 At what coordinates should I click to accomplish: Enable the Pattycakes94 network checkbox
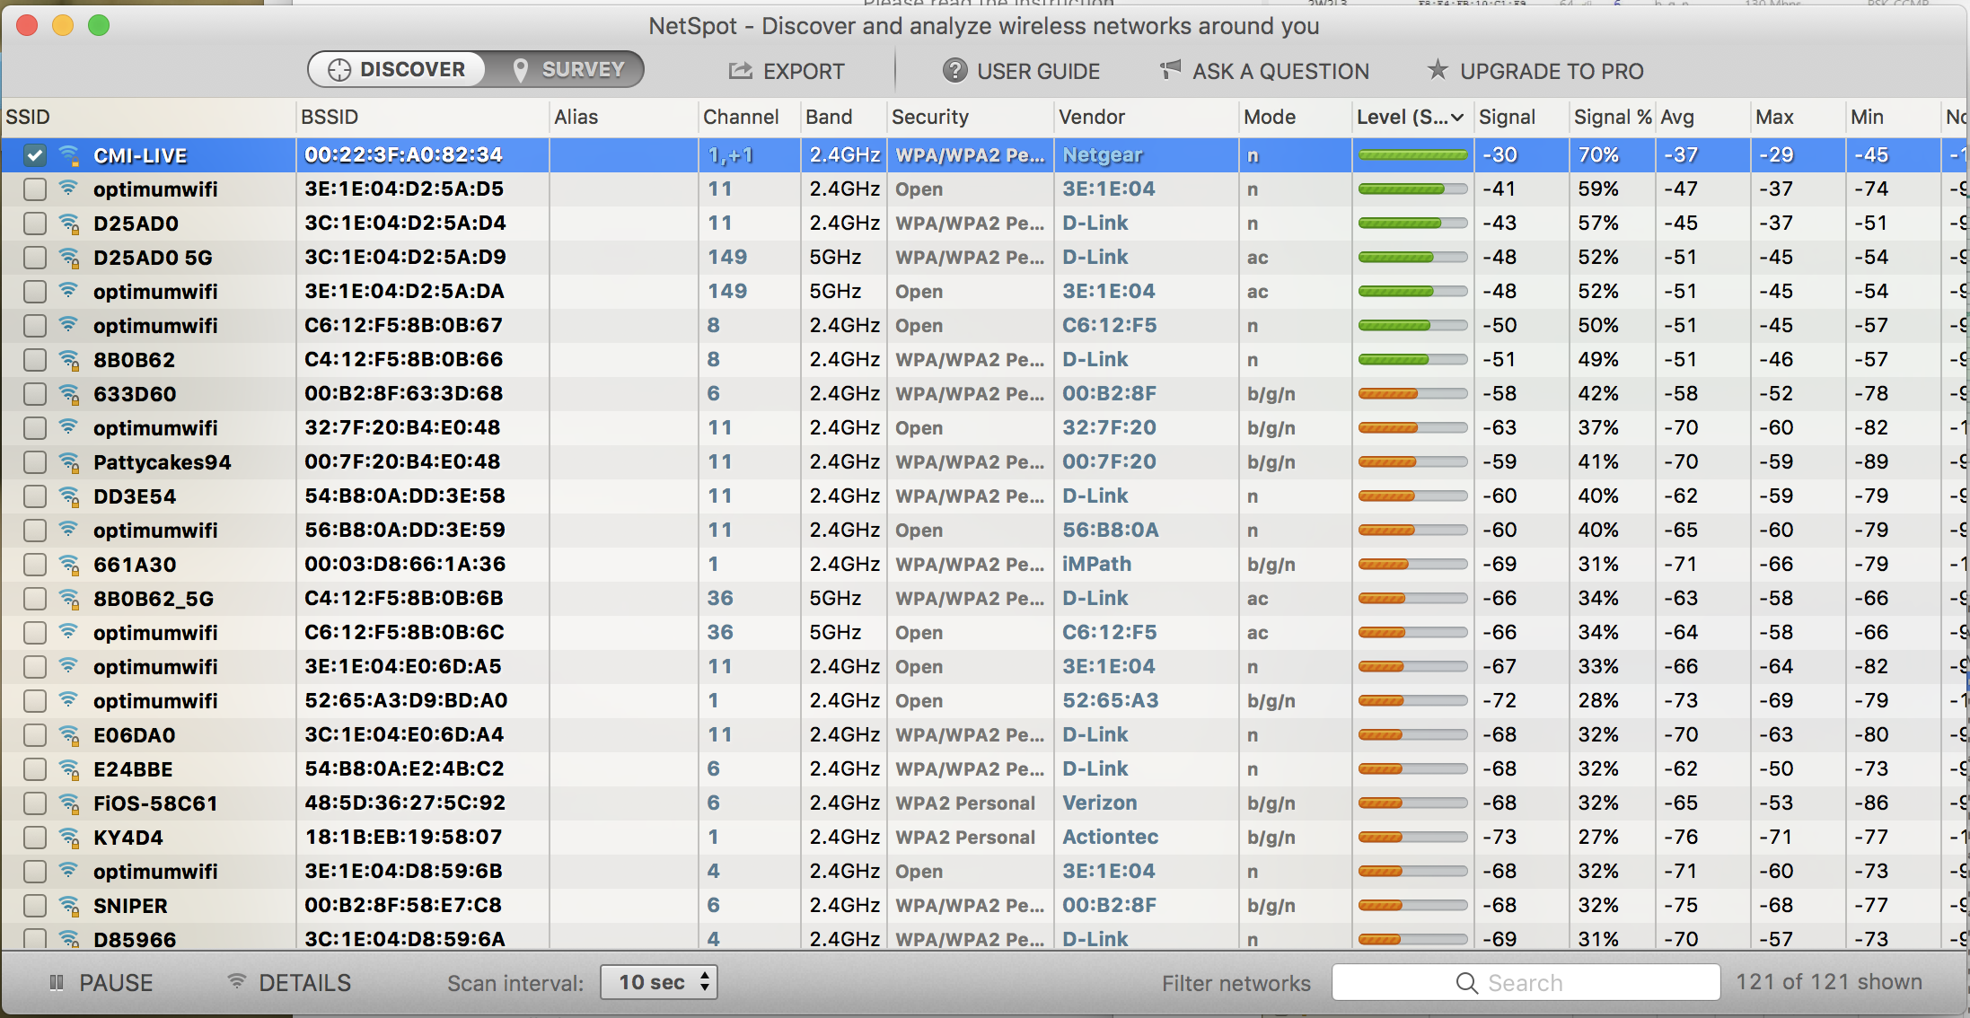point(35,462)
